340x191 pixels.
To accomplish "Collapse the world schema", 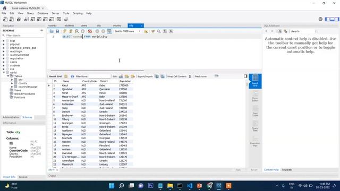I will tap(4, 73).
